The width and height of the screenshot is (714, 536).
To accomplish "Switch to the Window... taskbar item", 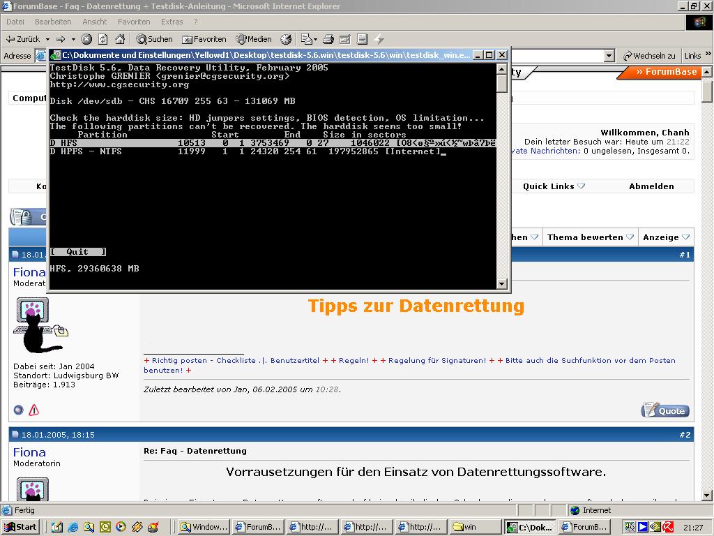I will 204,528.
